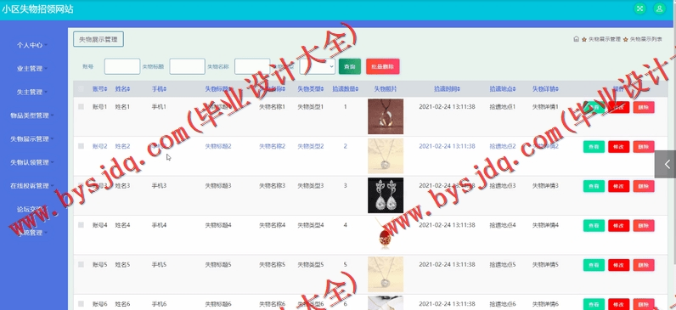Sort table by 拾遗地点 column arrows
The width and height of the screenshot is (676, 310).
(515, 89)
